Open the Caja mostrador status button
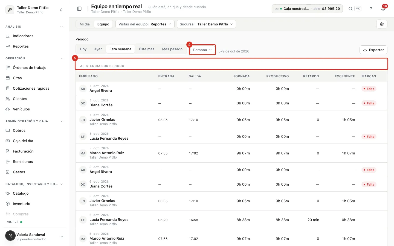This screenshot has width=394, height=246. coord(307,9)
